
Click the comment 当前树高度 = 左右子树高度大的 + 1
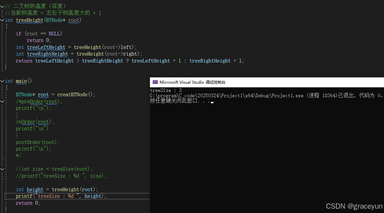(x=53, y=13)
